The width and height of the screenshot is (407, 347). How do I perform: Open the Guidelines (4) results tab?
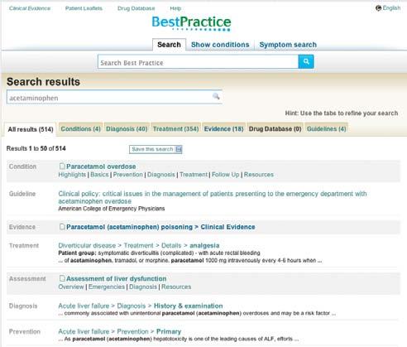point(326,129)
